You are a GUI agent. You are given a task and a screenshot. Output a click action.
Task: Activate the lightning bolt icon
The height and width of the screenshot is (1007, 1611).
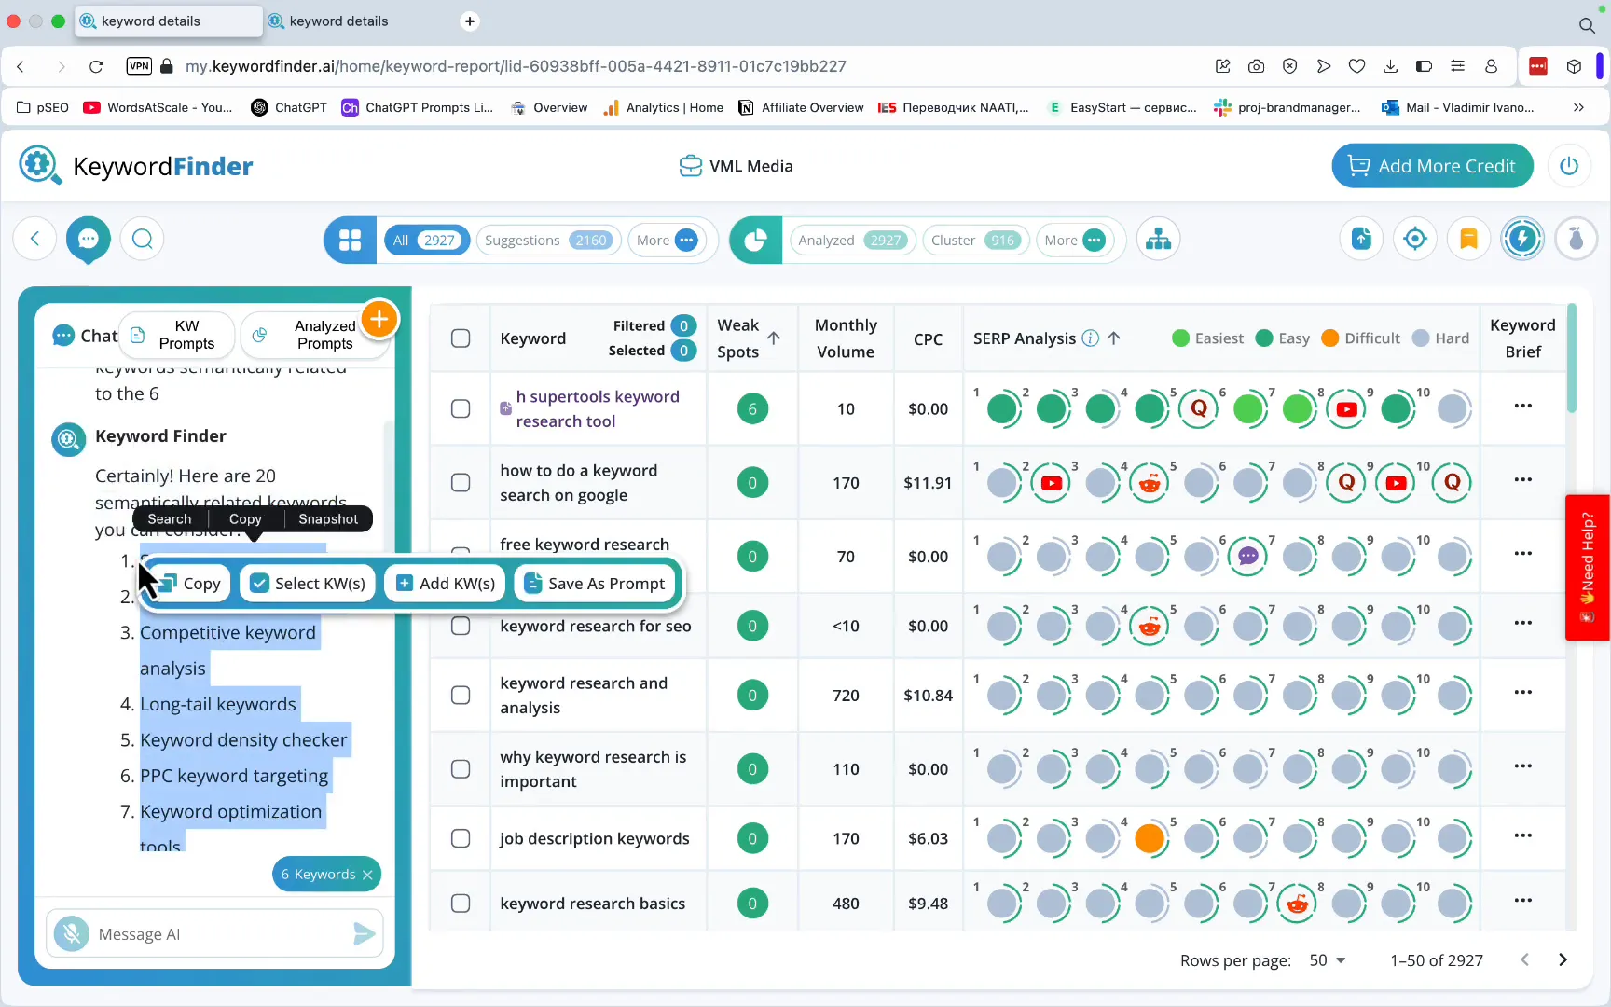[x=1522, y=240]
